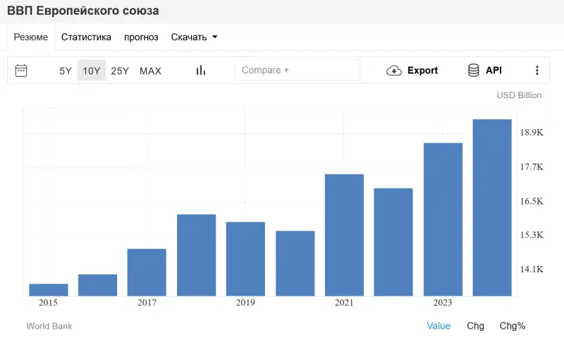The width and height of the screenshot is (564, 340).
Task: Click the 2019 x-axis label
Action: click(245, 303)
